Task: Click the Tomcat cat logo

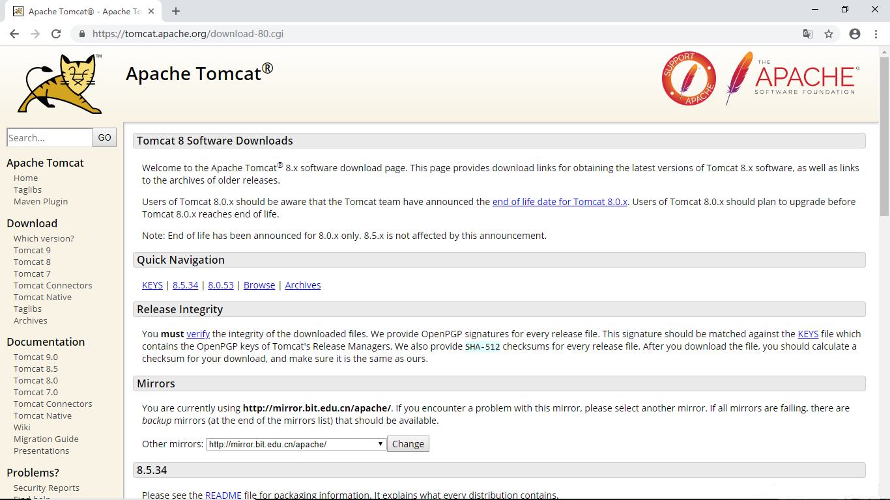Action: (61, 84)
